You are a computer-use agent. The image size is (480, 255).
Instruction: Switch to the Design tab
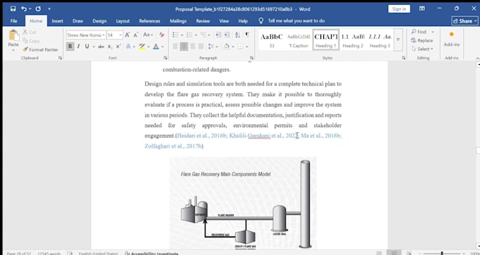(x=100, y=21)
